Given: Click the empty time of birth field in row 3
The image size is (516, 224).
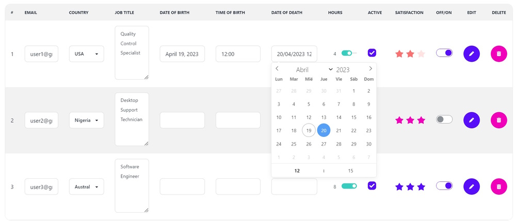Looking at the screenshot, I should [238, 186].
